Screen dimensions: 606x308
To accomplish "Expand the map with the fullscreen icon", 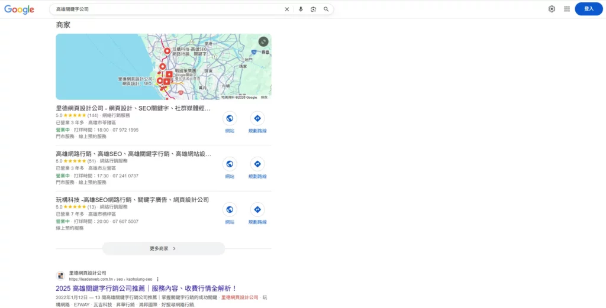I will pyautogui.click(x=263, y=41).
